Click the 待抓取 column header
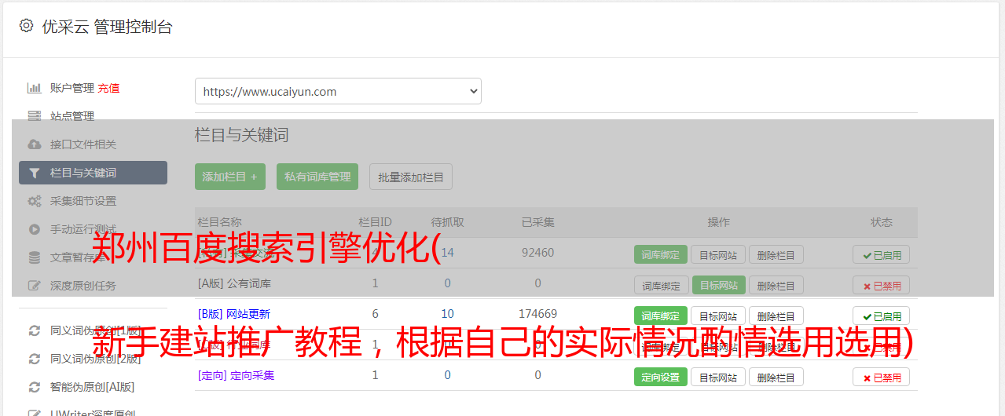1005x416 pixels. click(447, 222)
